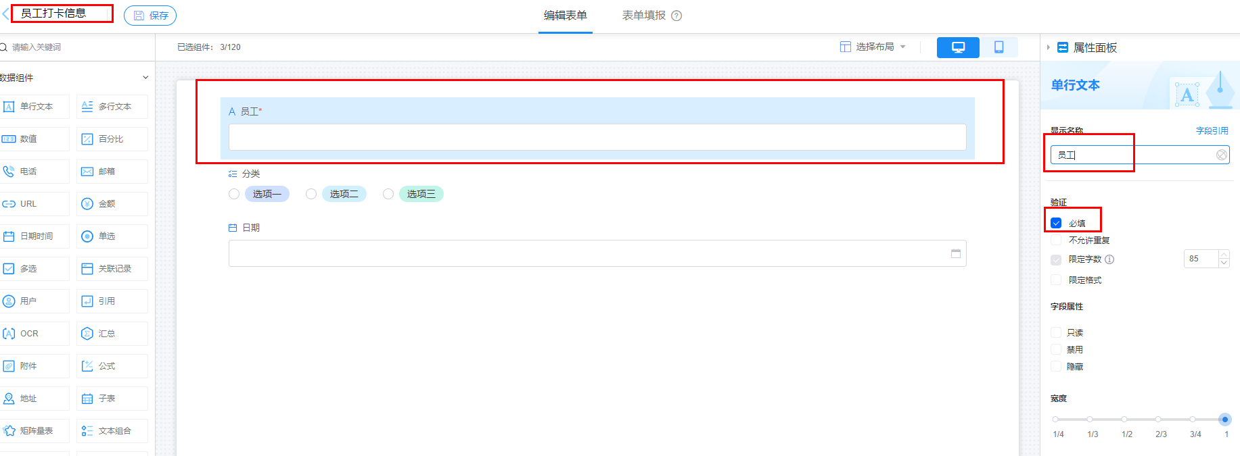Check the 只读 read-only option
Screen dimensions: 1240x456
(1056, 332)
